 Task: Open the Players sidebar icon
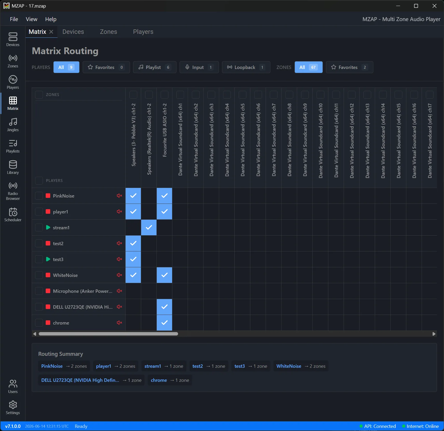[13, 82]
